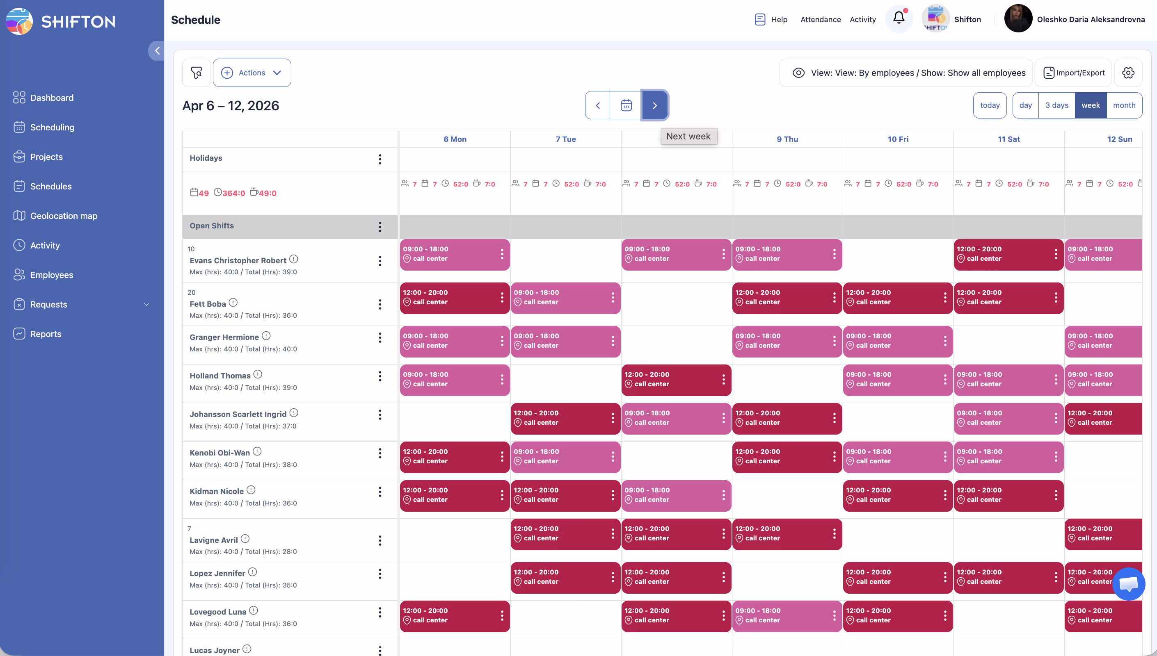Click the Next week arrow

point(654,105)
